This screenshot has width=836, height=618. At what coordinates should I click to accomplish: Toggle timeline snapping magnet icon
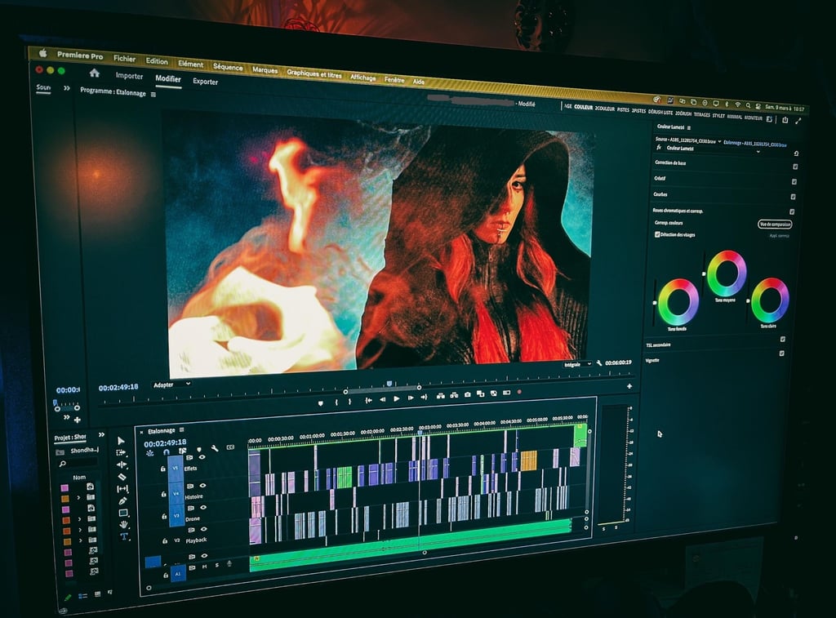click(167, 451)
